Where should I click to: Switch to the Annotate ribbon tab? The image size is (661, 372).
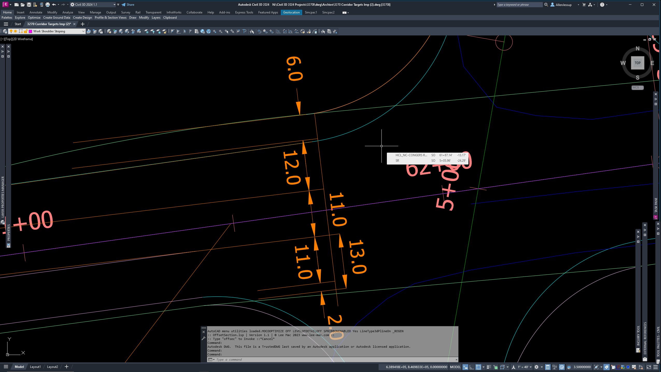[36, 12]
